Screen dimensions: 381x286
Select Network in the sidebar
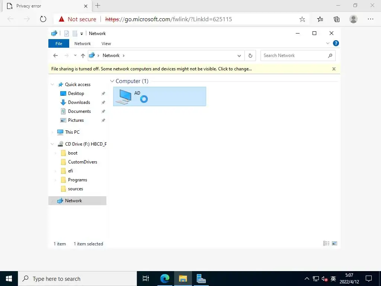tap(77, 201)
